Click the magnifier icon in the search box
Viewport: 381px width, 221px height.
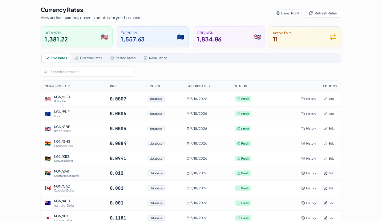click(x=46, y=72)
